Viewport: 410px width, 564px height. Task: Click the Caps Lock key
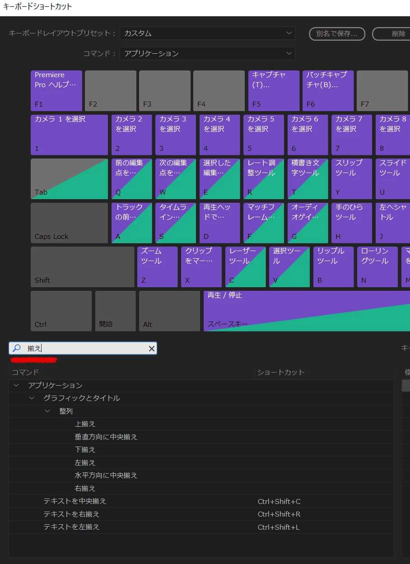click(x=70, y=223)
